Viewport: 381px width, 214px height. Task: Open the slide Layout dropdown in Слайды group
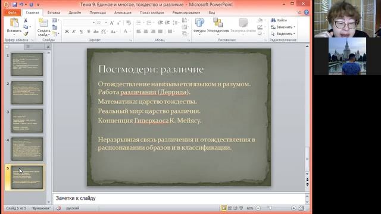pyautogui.click(x=55, y=20)
